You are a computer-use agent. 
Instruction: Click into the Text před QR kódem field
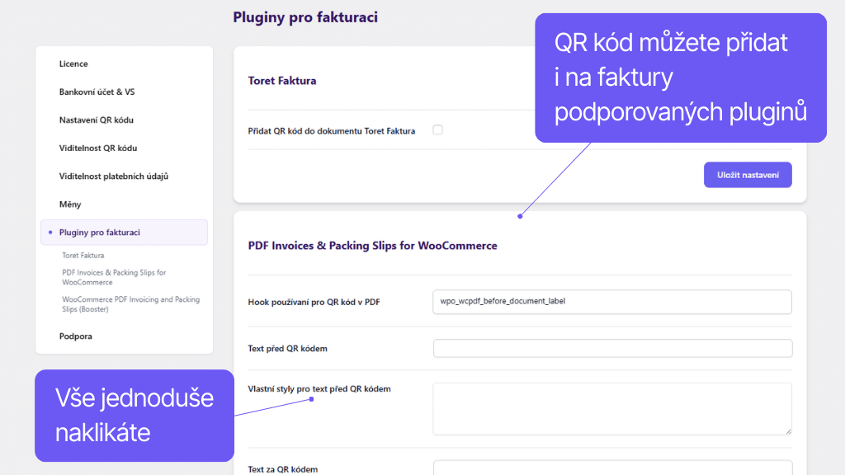pos(612,348)
